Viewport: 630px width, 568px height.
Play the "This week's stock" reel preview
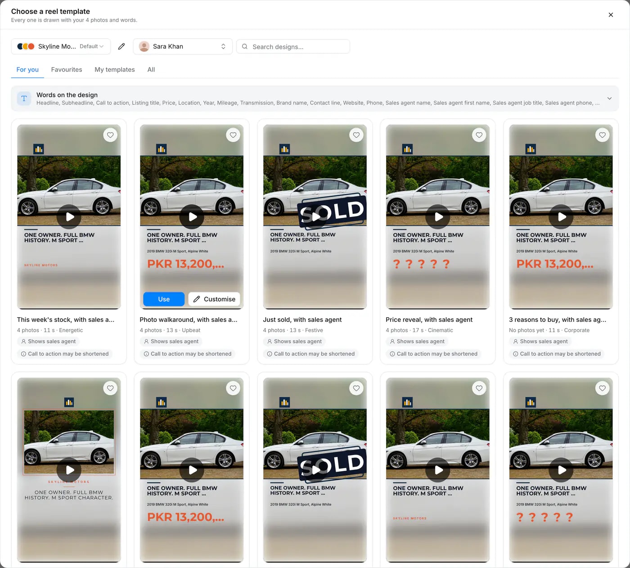69,216
